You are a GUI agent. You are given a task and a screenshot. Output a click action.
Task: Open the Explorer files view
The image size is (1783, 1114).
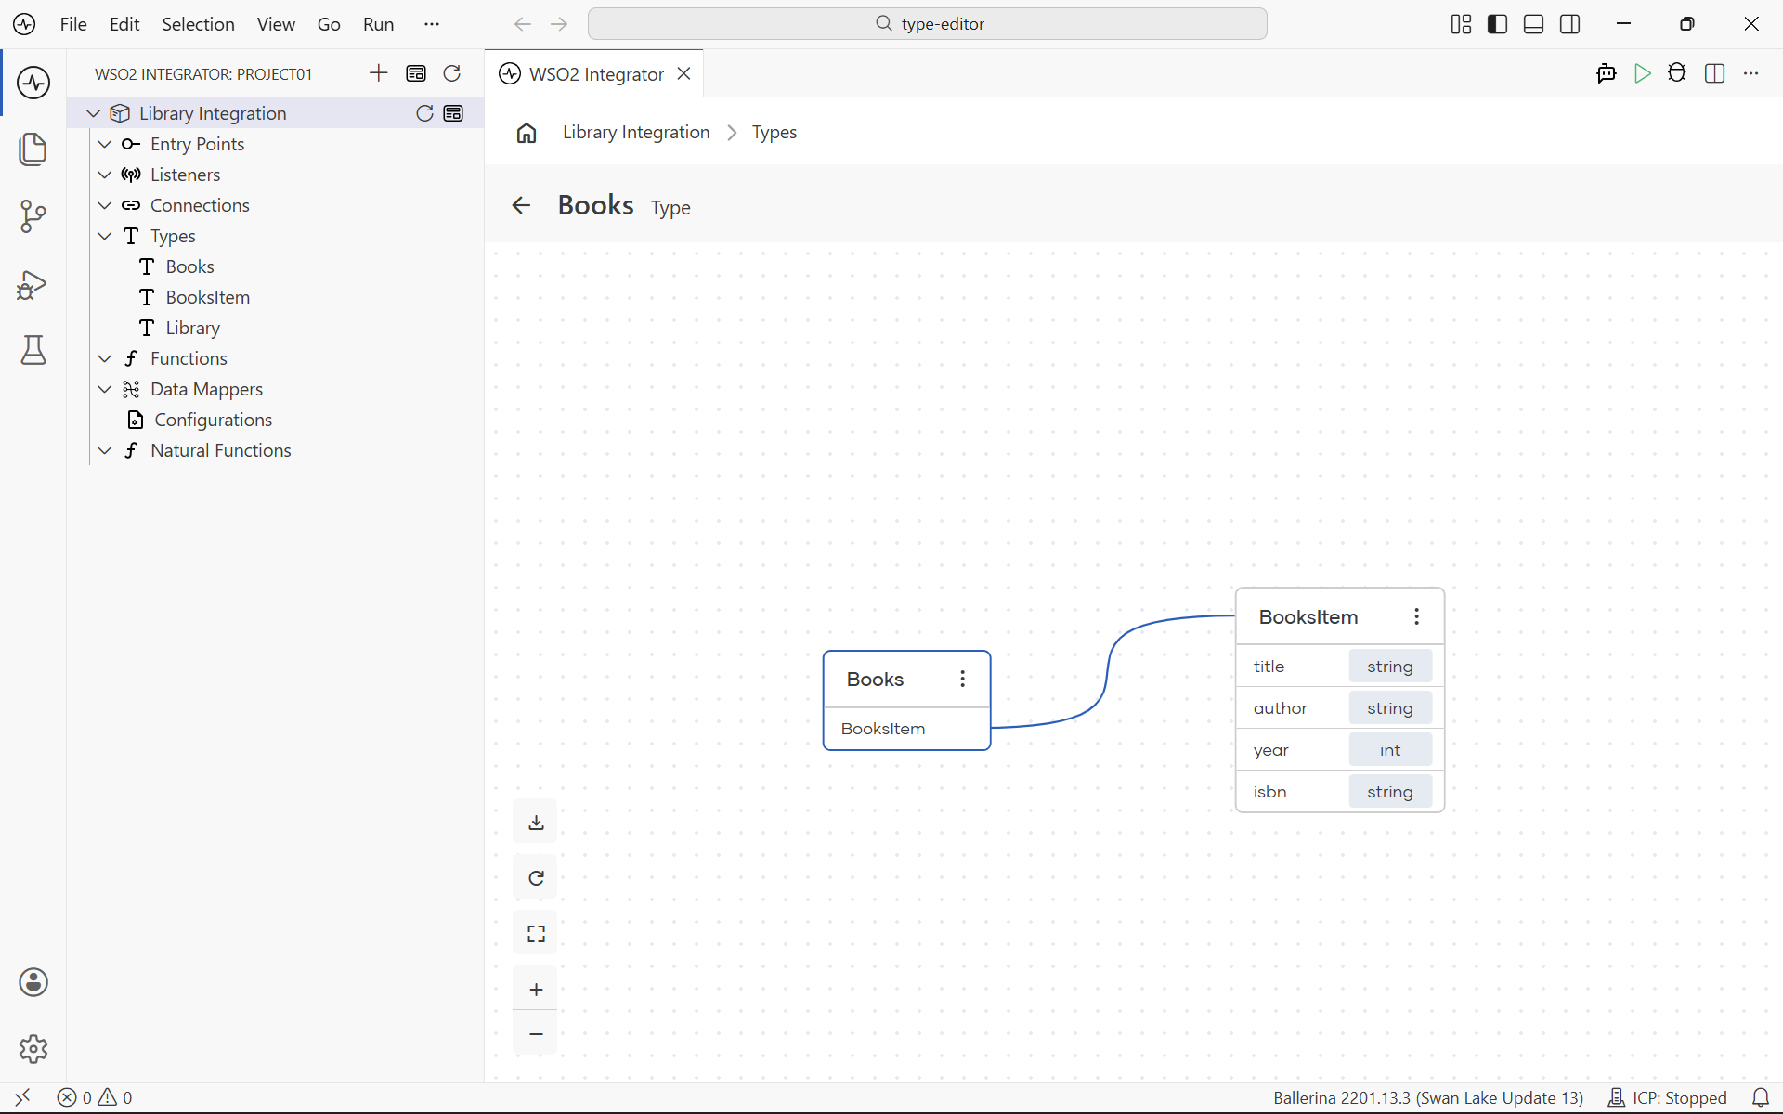[33, 149]
